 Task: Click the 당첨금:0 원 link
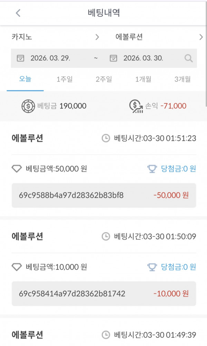[177, 167]
